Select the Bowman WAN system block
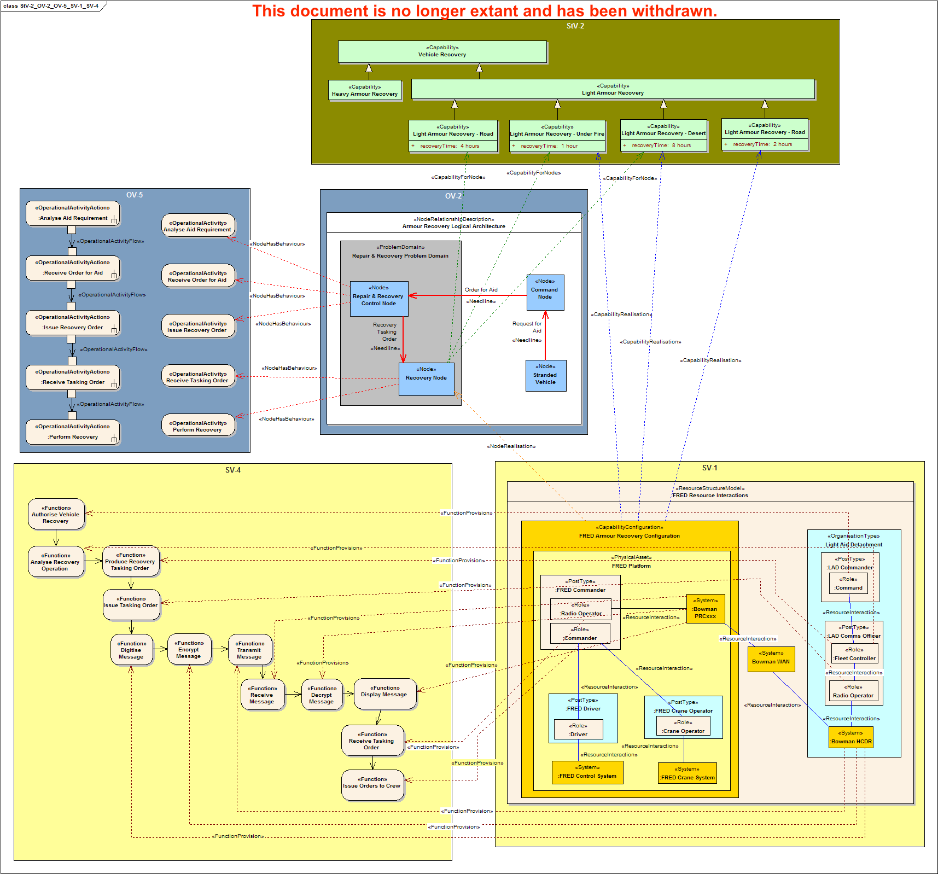Screen dimensions: 938x874 [771, 659]
